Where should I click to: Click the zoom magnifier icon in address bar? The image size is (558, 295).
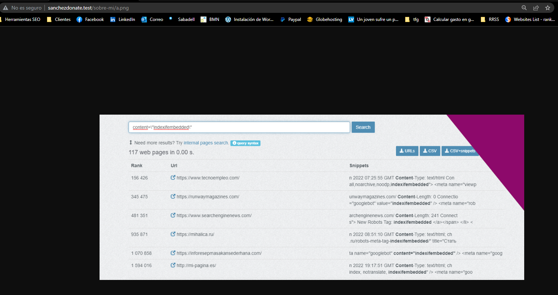tap(524, 8)
